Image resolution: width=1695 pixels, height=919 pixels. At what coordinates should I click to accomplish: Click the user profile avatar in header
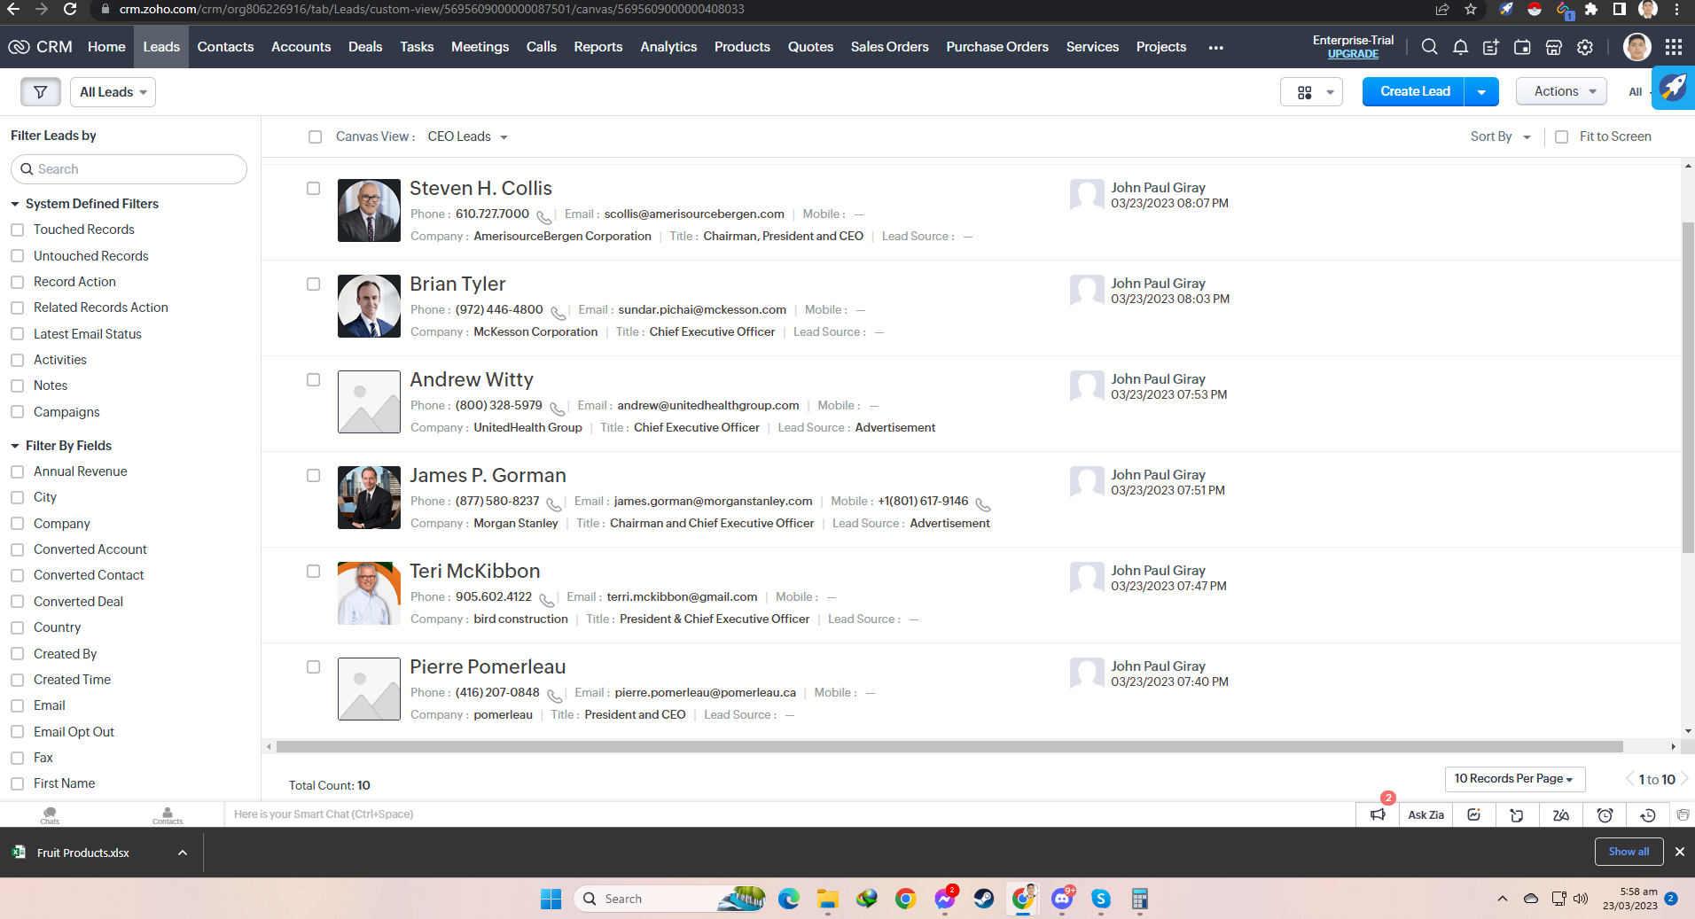(x=1636, y=47)
